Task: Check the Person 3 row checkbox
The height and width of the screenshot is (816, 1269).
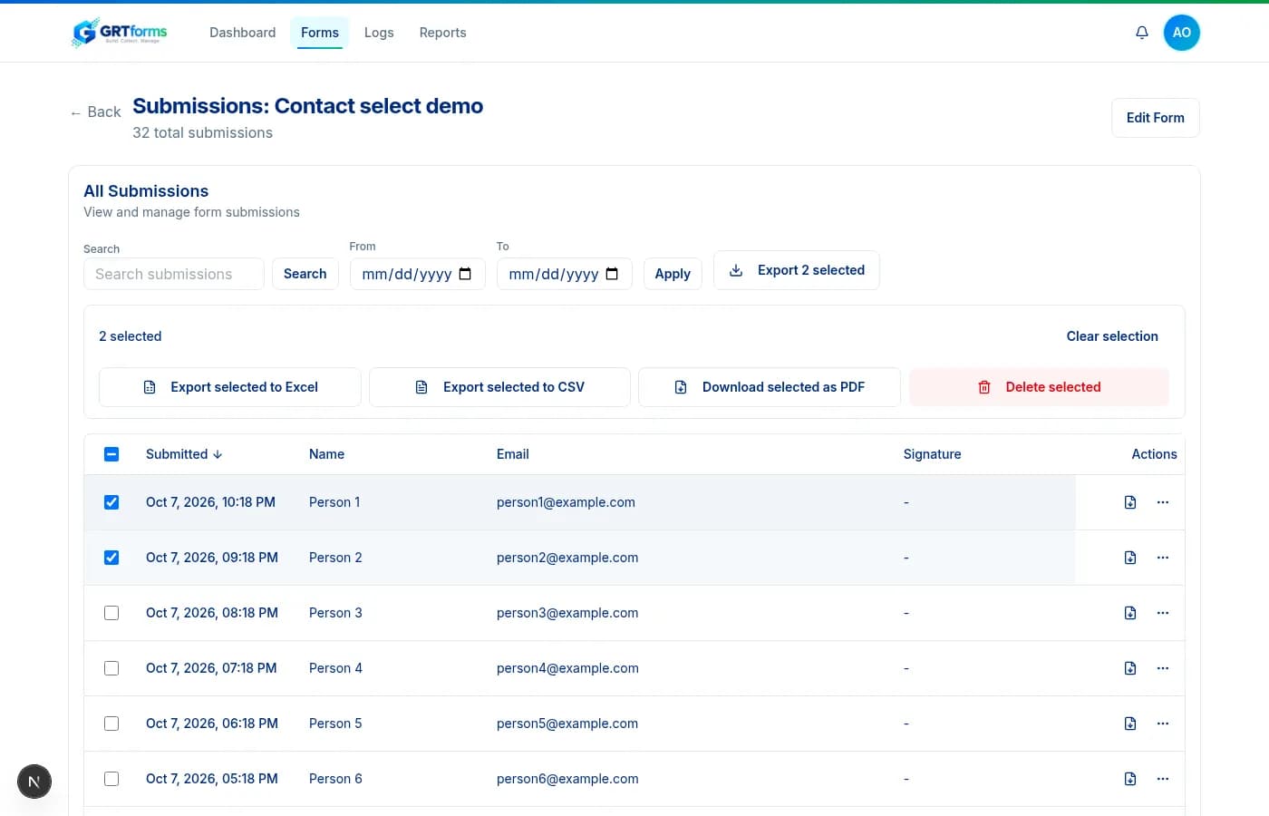Action: tap(111, 613)
